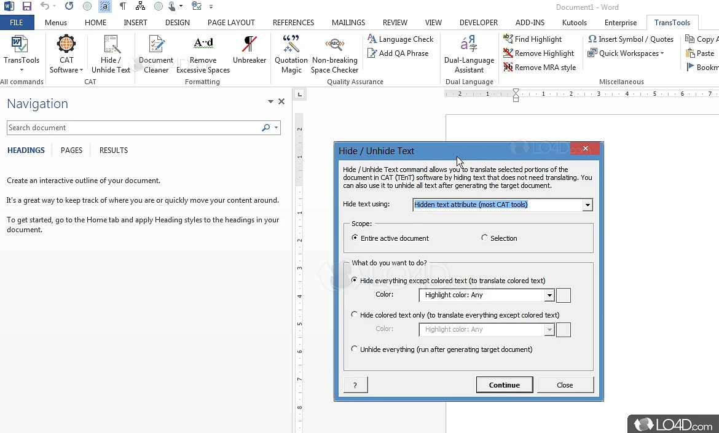This screenshot has width=719, height=433.
Task: Select Find Highlight in Miscellaneous group
Action: [540, 39]
